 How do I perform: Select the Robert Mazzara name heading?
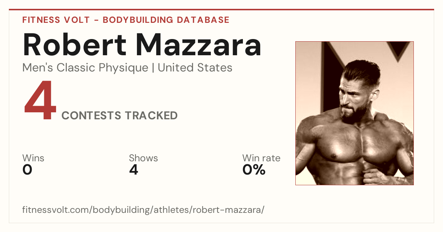[142, 44]
